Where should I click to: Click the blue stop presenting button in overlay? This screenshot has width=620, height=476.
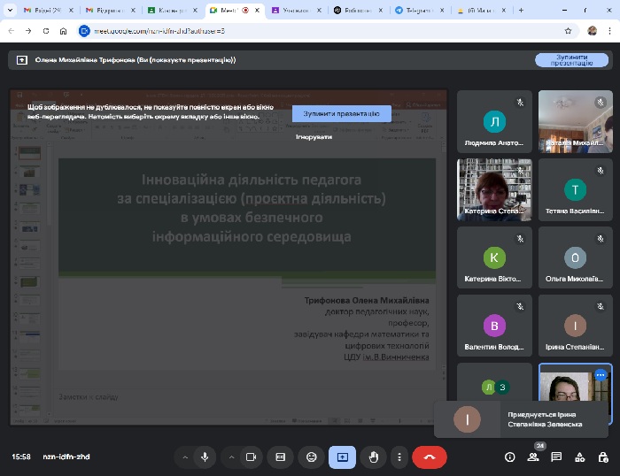[x=341, y=114]
